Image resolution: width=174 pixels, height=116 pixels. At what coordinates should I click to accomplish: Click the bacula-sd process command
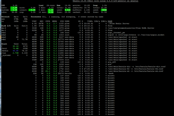pyautogui.click(x=135, y=71)
